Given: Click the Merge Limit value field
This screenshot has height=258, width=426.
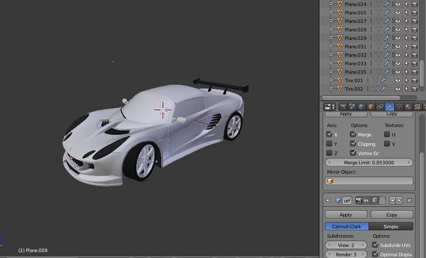Looking at the screenshot, I should pyautogui.click(x=369, y=162).
